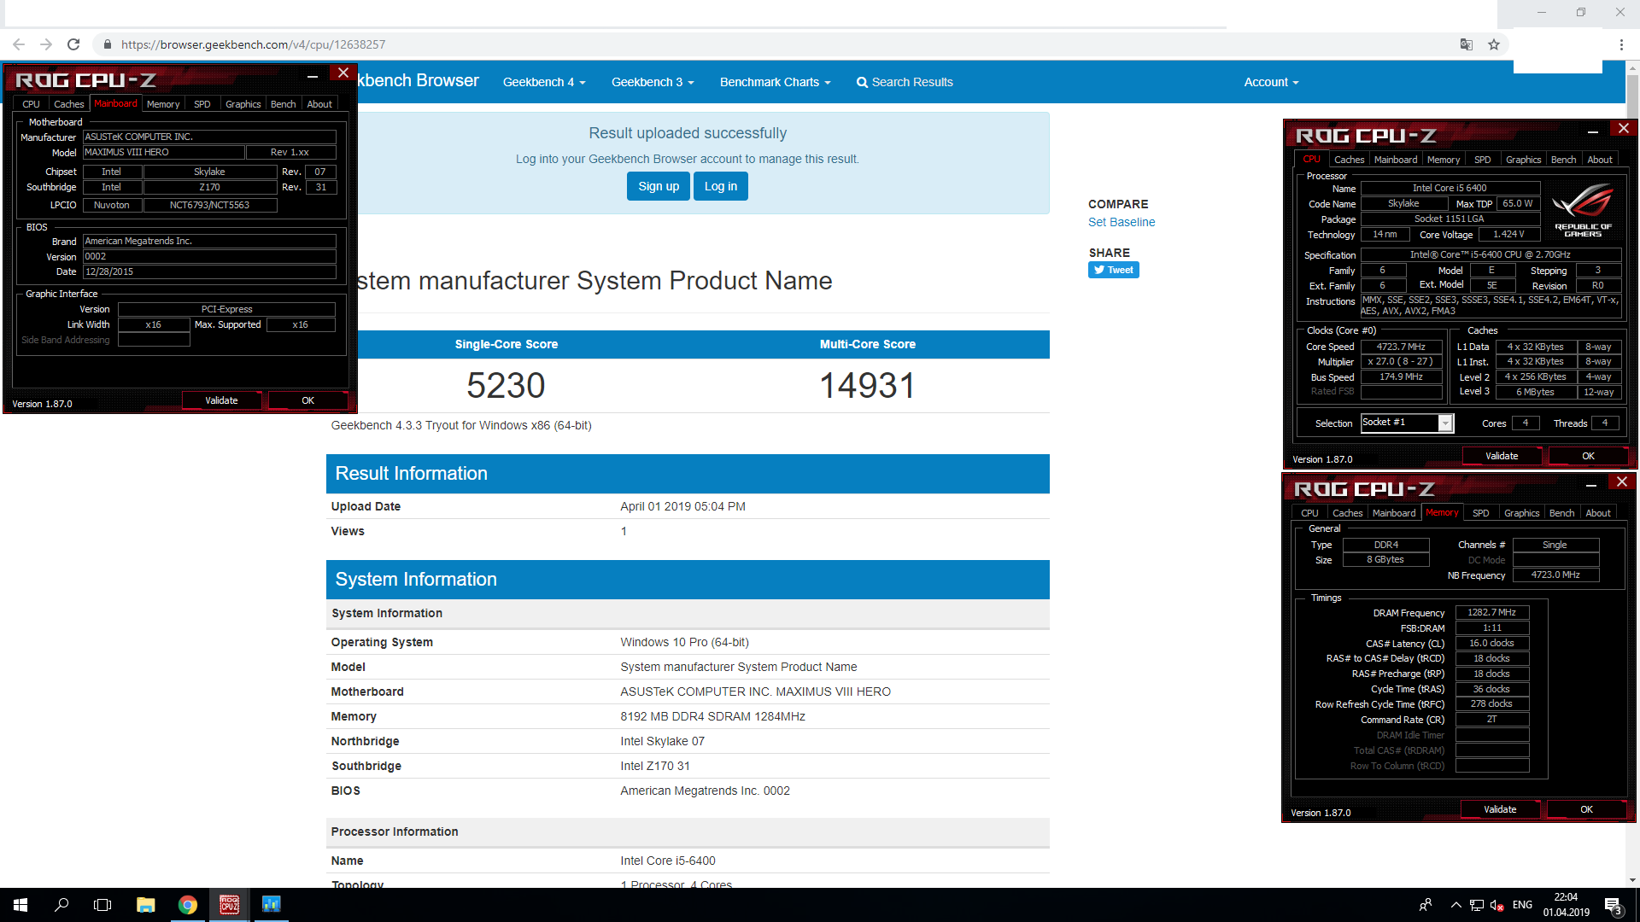This screenshot has width=1640, height=922.
Task: Go forward in browser history
Action: click(46, 44)
